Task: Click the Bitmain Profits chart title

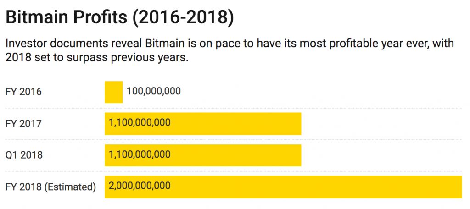Action: (67, 17)
